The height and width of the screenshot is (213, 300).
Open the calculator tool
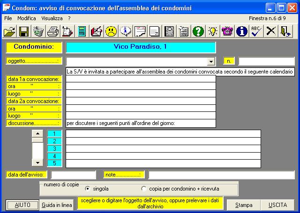pos(82,31)
